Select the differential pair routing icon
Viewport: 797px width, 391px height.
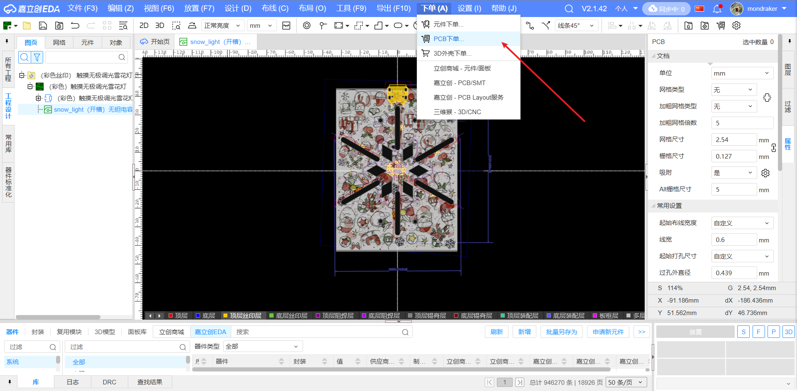point(546,26)
